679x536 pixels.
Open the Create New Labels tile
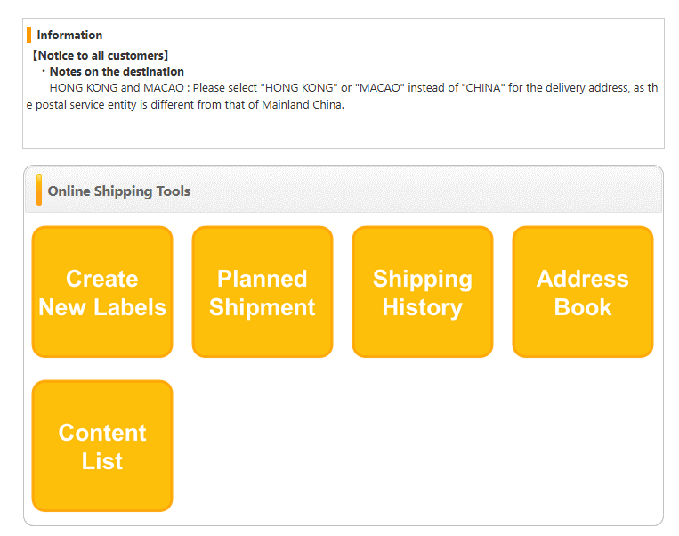[x=102, y=292]
